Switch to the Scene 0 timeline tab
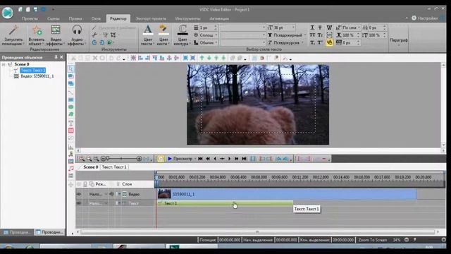The image size is (451, 254). point(91,167)
